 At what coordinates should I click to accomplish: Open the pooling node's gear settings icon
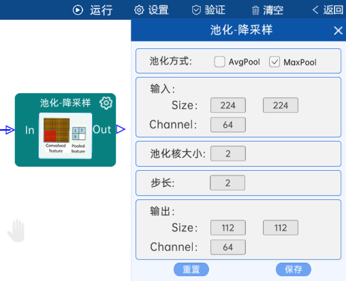[x=106, y=103]
